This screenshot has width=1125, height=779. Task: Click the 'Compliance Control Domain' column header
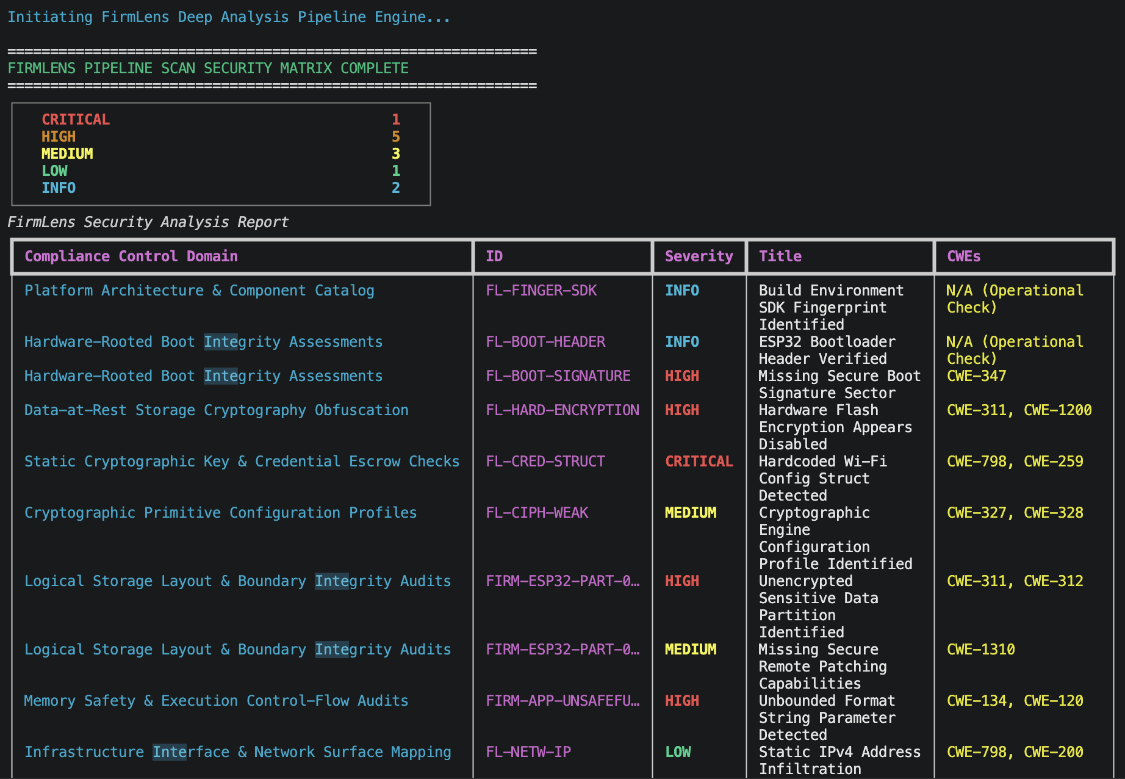(x=131, y=256)
